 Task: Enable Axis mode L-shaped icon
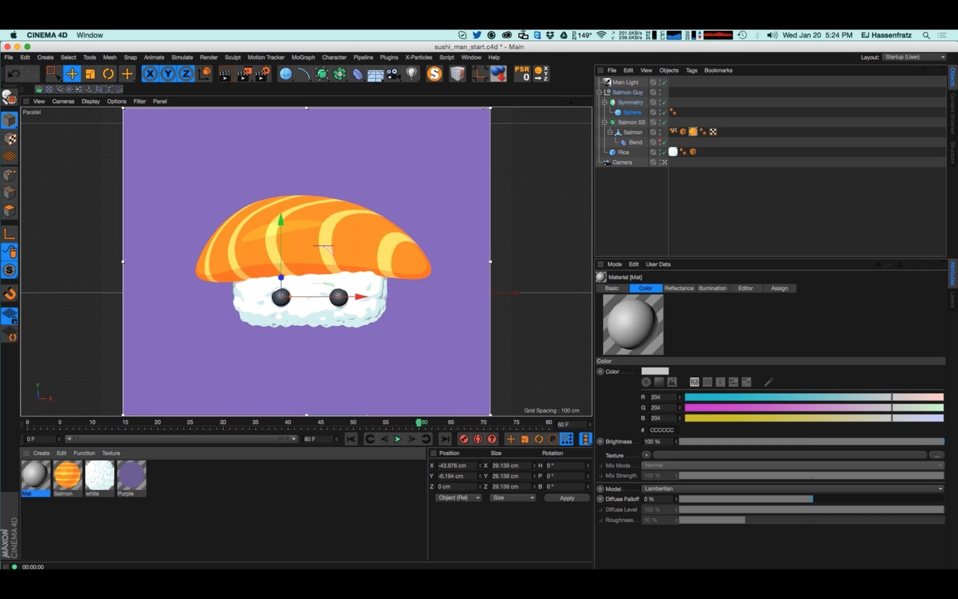9,234
